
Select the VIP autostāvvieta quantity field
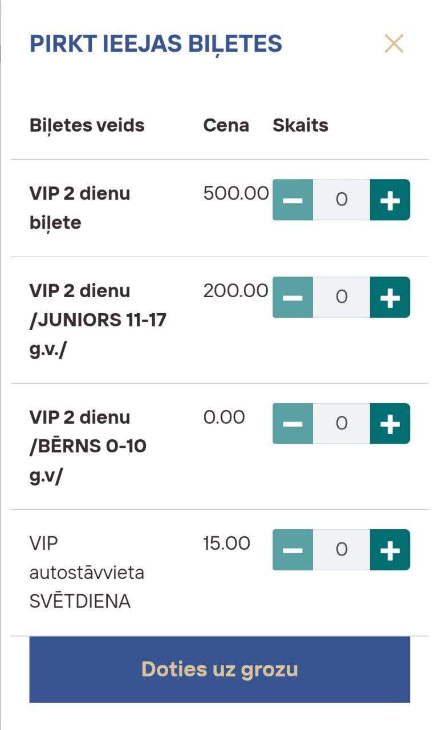coord(342,550)
